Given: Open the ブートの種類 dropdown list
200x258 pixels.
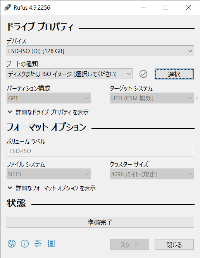Looking at the screenshot, I should [70, 74].
